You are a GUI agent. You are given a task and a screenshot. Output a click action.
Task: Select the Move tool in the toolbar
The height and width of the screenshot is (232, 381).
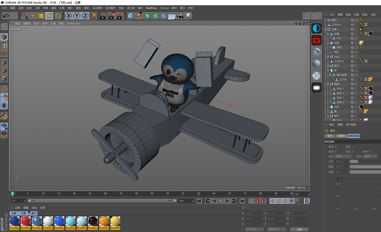(33, 16)
